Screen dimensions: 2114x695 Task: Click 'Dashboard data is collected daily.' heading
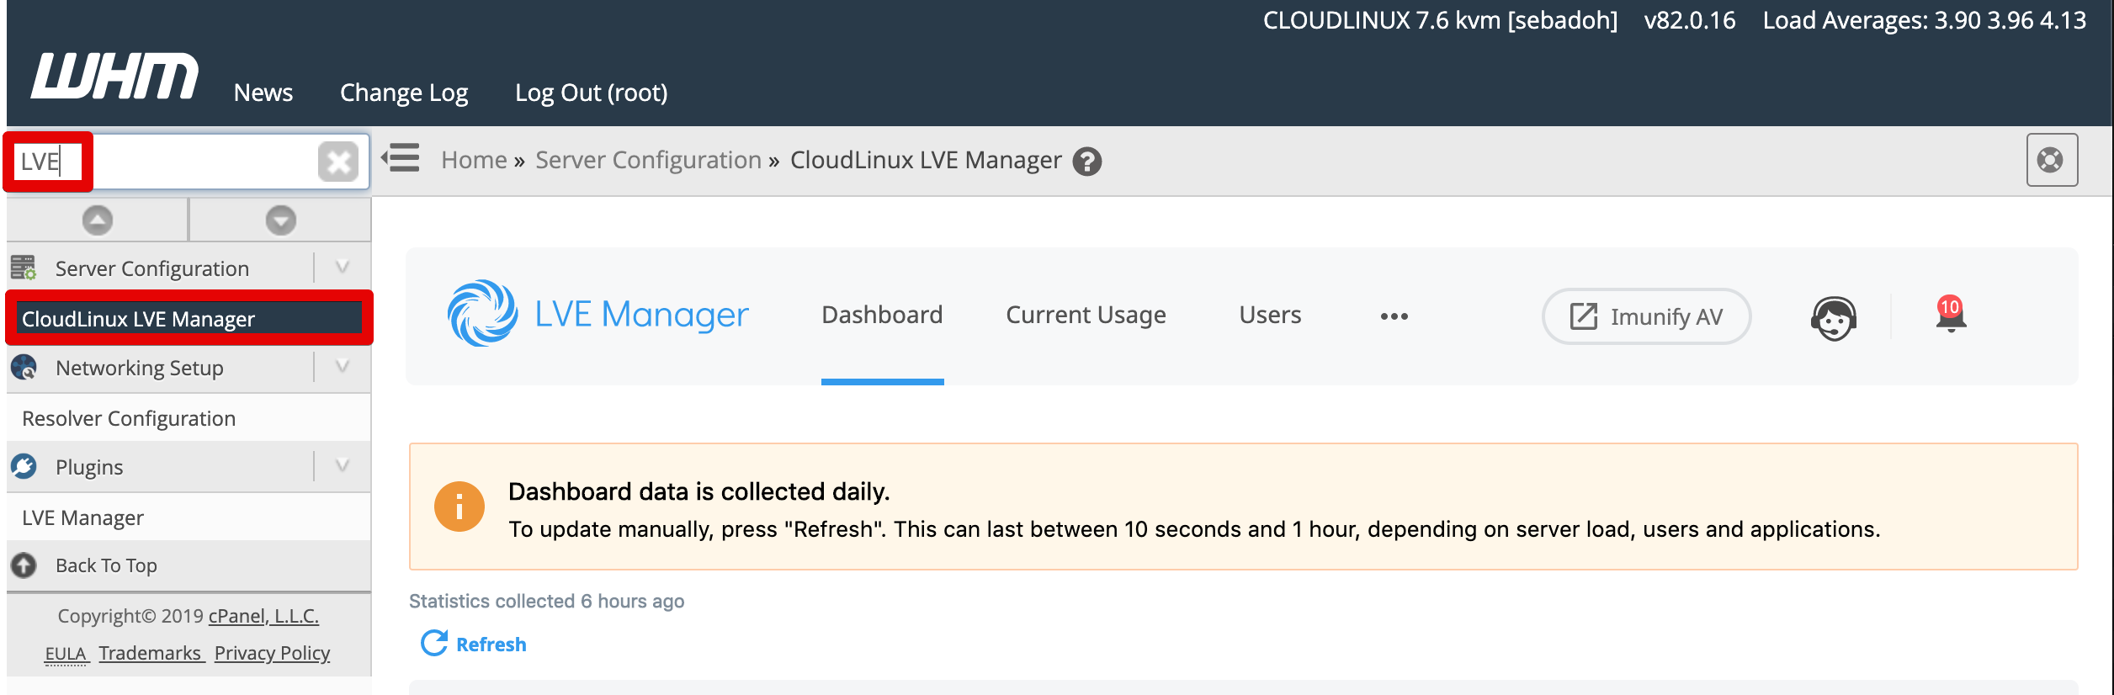click(698, 491)
